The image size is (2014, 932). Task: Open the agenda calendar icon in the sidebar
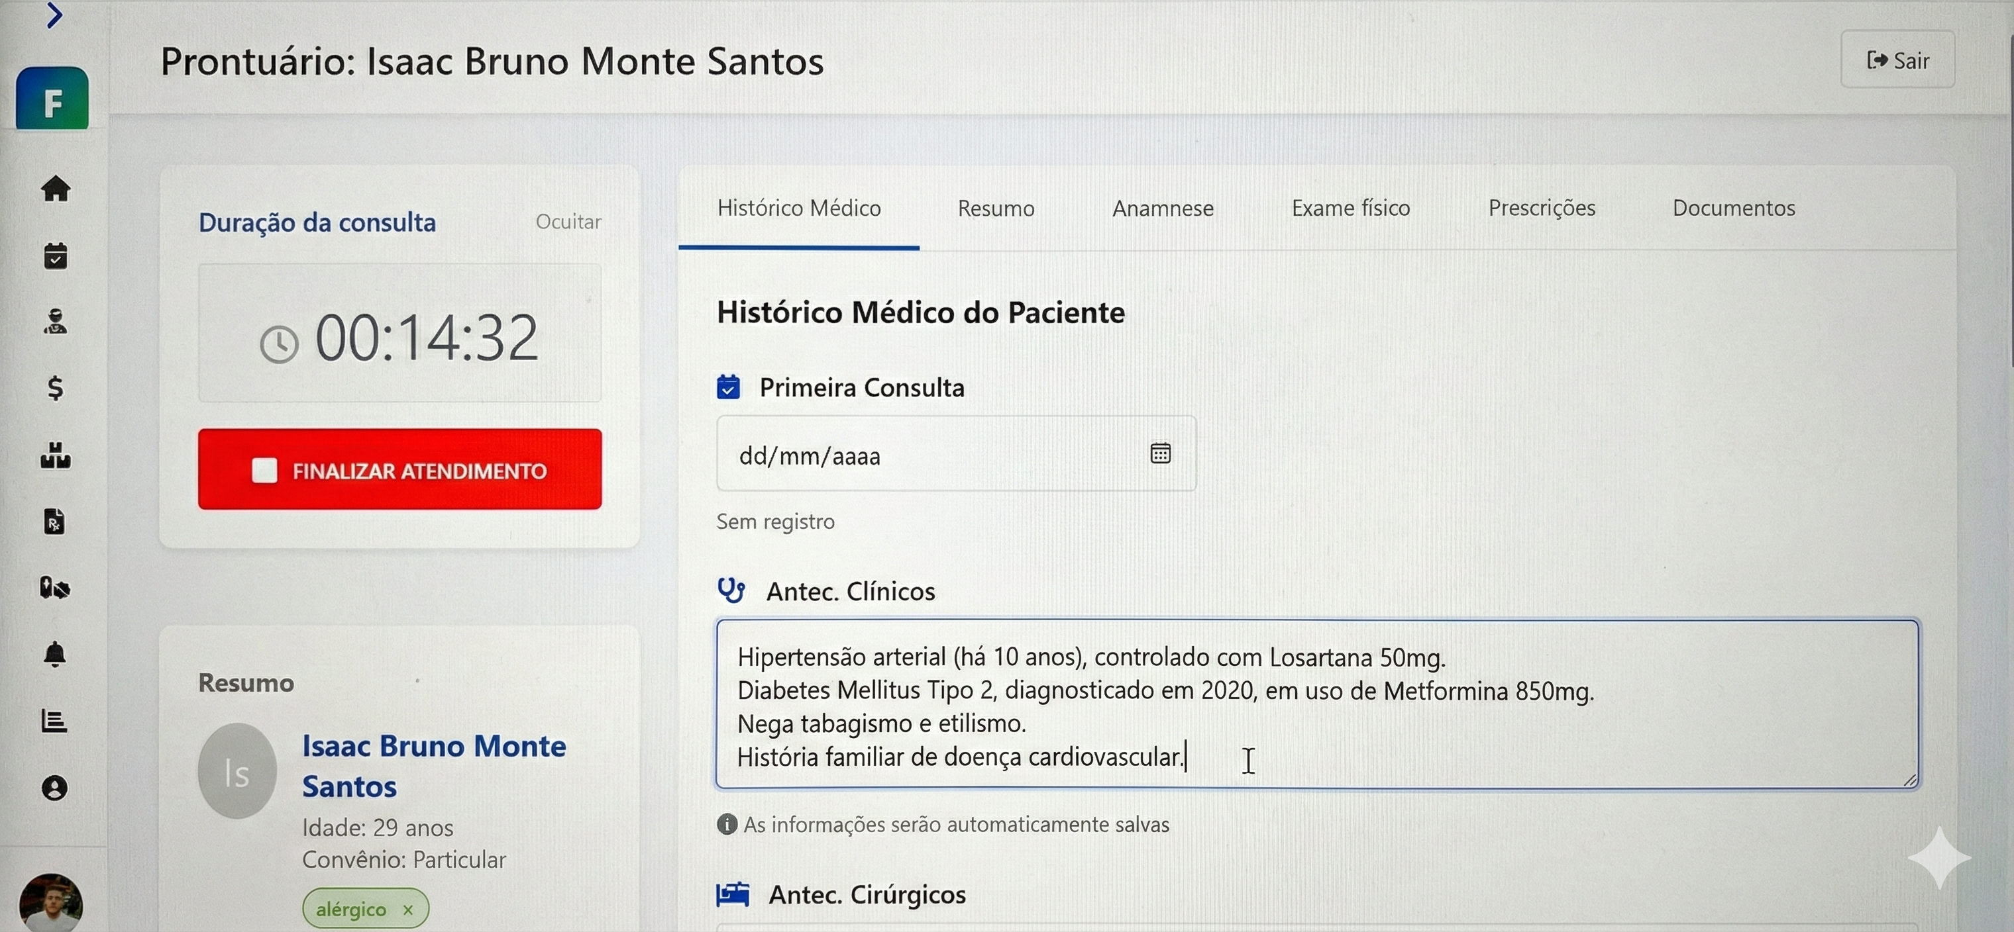(x=55, y=256)
